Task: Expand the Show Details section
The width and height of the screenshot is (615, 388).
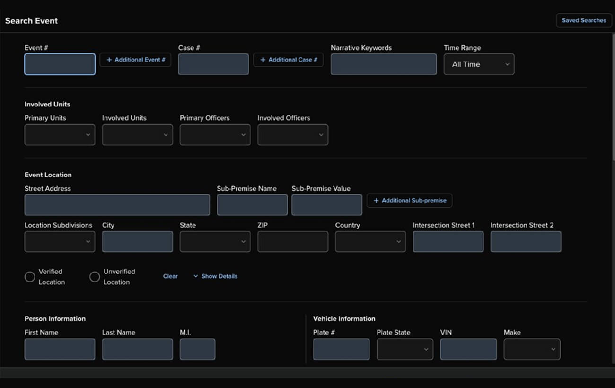Action: (x=215, y=276)
